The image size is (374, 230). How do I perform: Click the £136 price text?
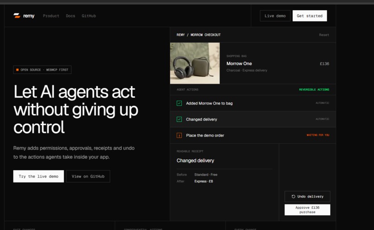[x=324, y=64]
